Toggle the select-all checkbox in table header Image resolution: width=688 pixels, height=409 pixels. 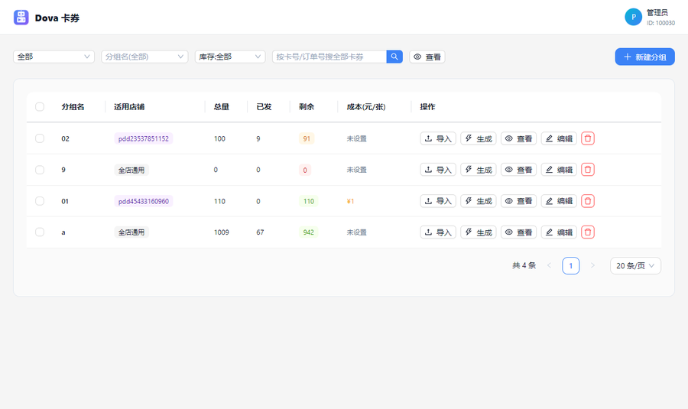point(40,106)
